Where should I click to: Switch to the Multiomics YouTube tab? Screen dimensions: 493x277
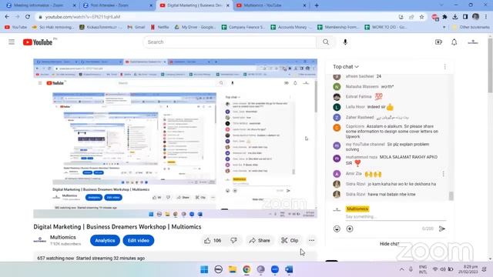point(270,5)
